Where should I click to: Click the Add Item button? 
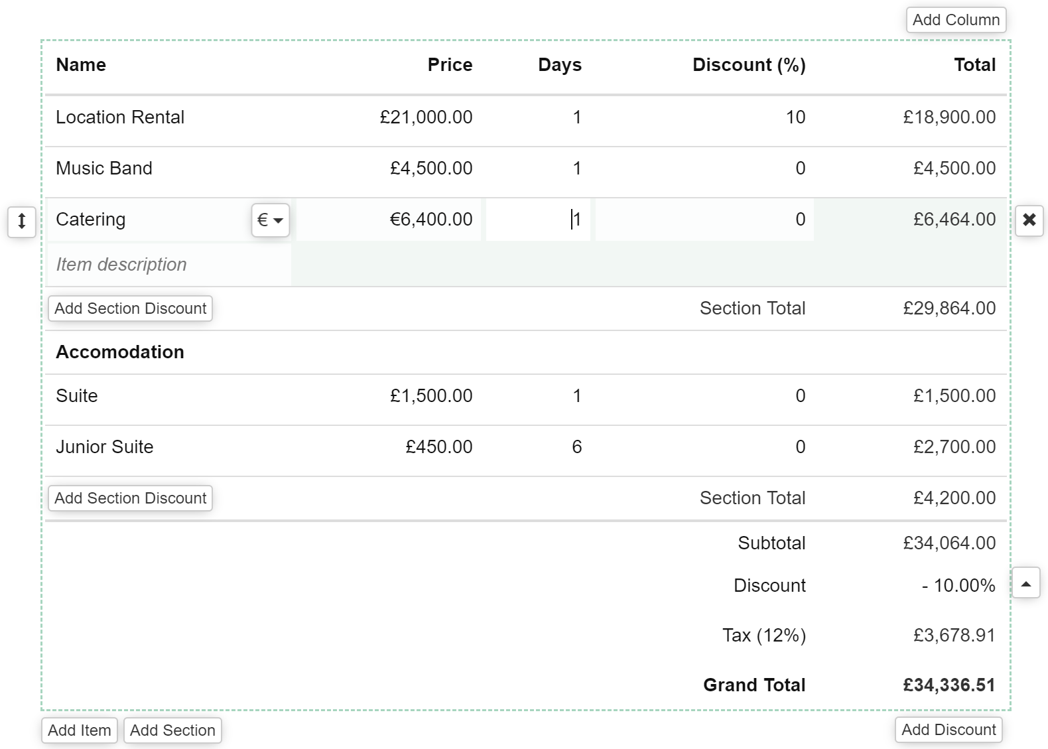pos(80,730)
